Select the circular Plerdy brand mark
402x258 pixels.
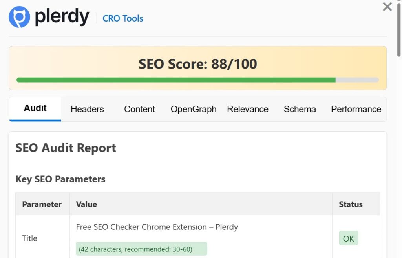click(19, 17)
